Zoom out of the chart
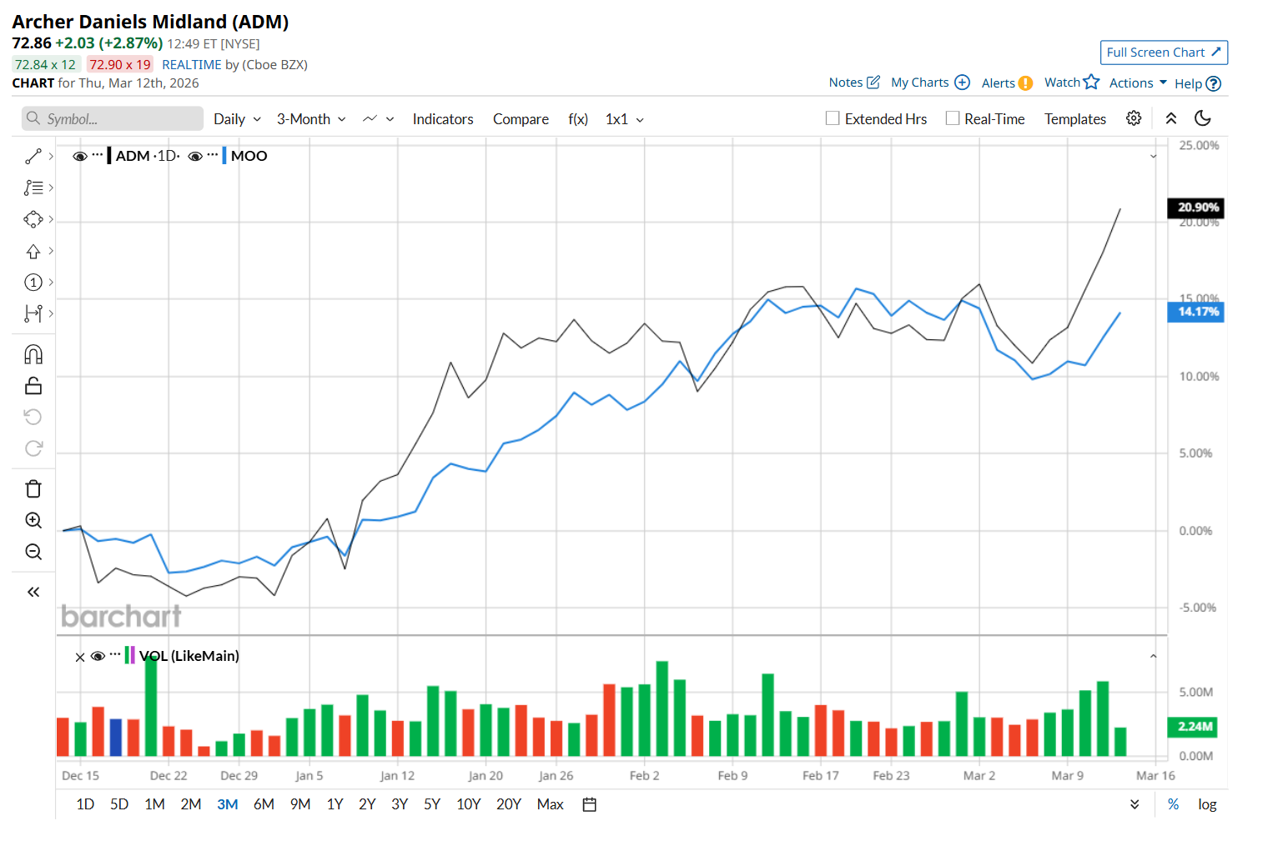The width and height of the screenshot is (1278, 841). point(33,552)
